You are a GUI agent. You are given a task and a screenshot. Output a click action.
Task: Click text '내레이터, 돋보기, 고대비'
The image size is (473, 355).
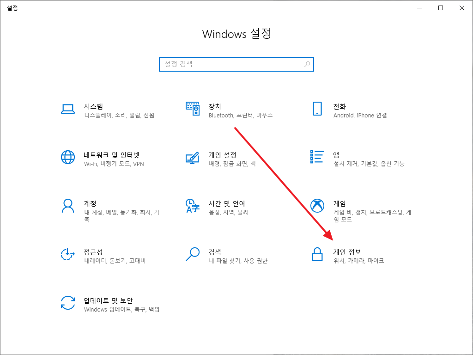pos(115,261)
